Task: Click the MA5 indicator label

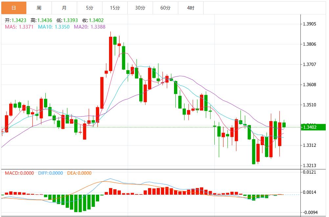Action: pyautogui.click(x=19, y=27)
